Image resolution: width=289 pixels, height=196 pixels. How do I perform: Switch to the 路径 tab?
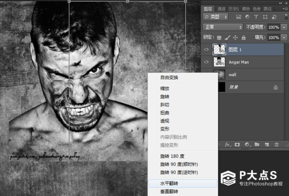coord(268,9)
